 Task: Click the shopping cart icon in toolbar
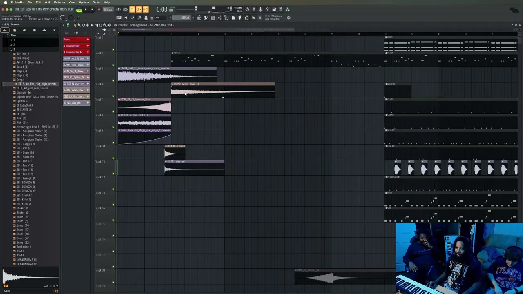260,18
